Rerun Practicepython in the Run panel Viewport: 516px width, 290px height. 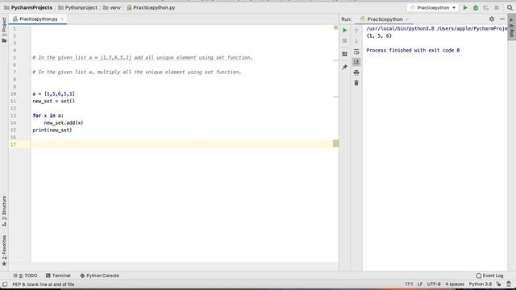point(344,31)
